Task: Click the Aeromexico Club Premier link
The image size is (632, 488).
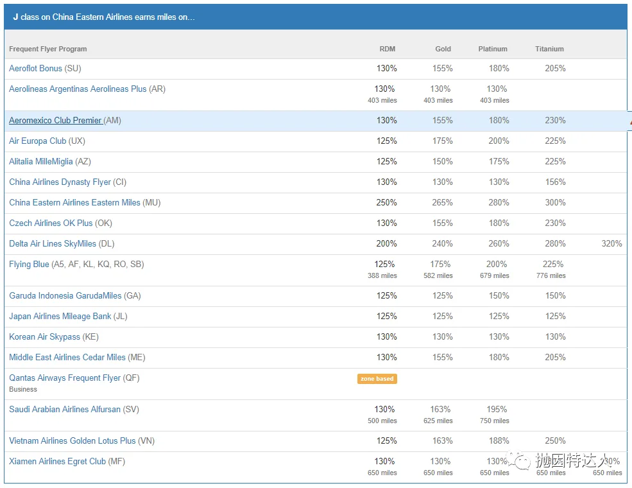Action: pyautogui.click(x=55, y=121)
